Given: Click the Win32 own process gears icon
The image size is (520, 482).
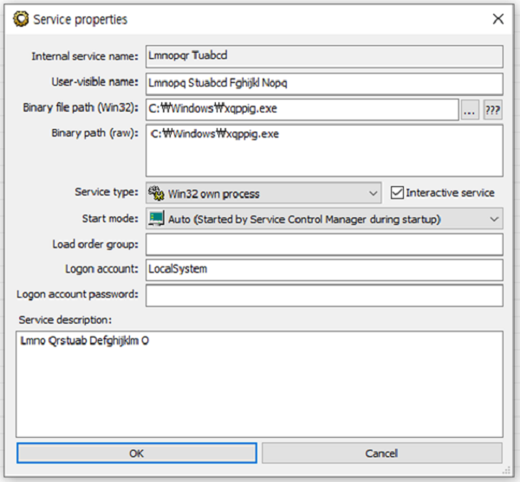Looking at the screenshot, I should tap(156, 193).
